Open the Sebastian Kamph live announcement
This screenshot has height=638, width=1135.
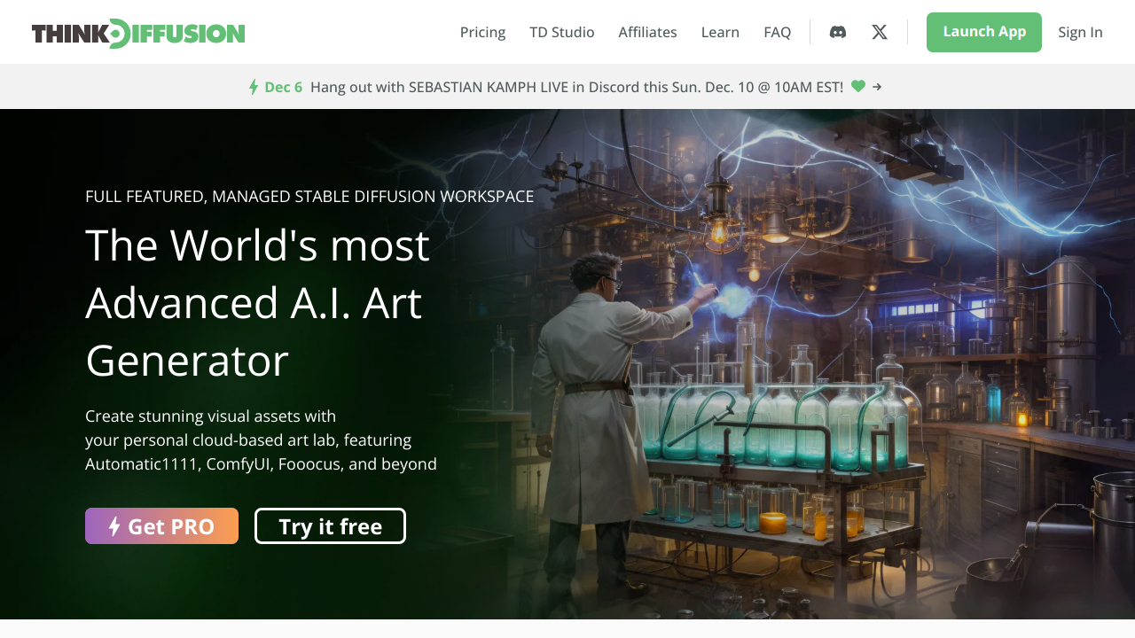click(x=576, y=87)
